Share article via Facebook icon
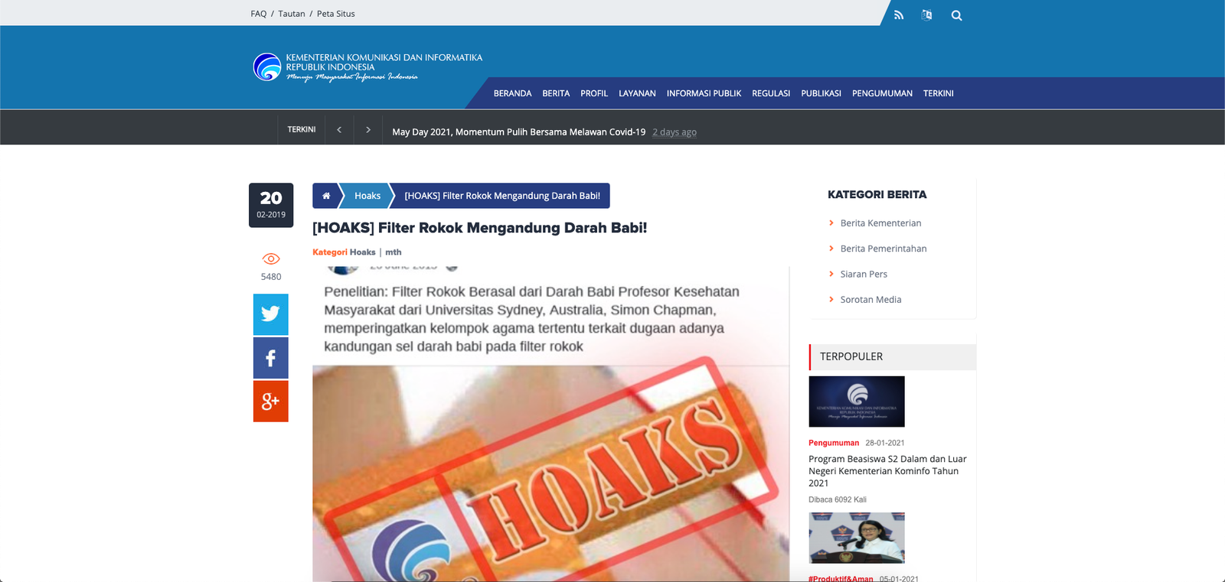 (271, 358)
